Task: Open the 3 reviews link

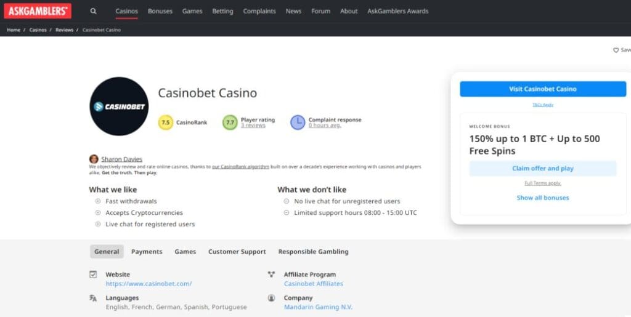Action: [x=253, y=126]
